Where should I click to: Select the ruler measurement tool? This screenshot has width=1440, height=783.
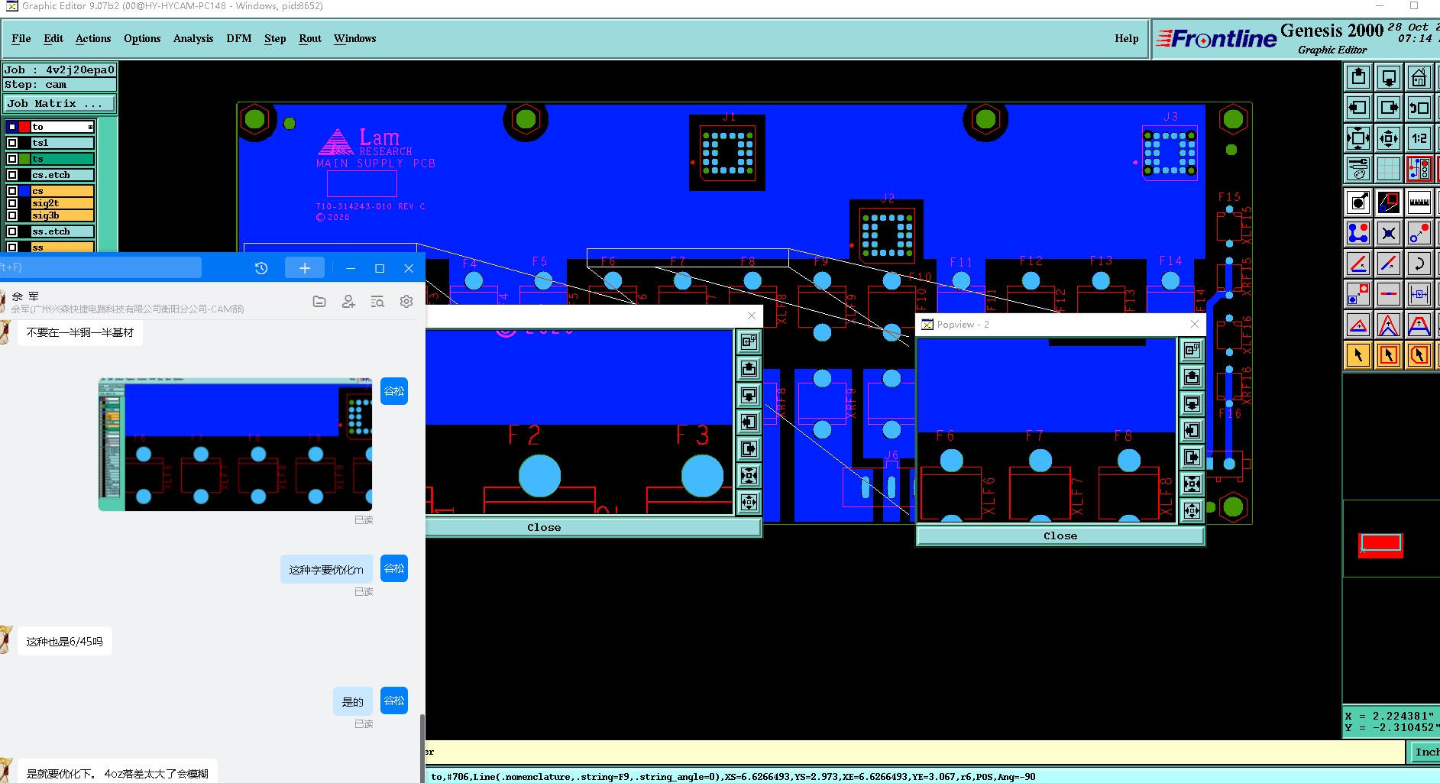click(x=1419, y=202)
